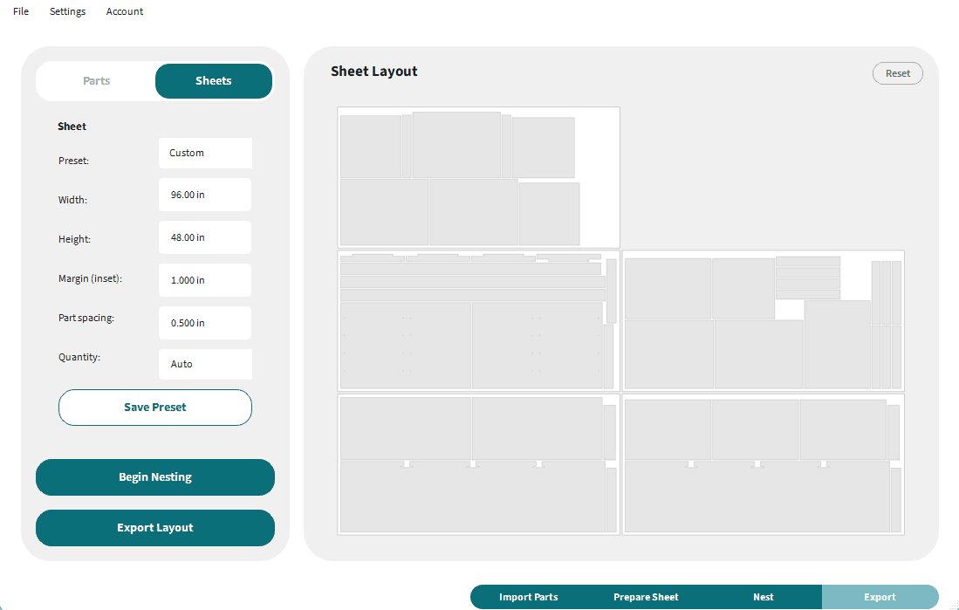Open the File menu
Viewport: 959px width, 610px height.
click(21, 11)
